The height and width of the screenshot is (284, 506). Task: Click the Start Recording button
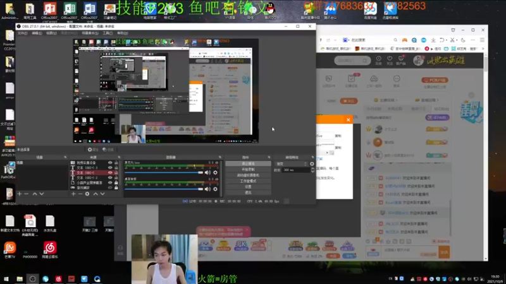pos(248,169)
